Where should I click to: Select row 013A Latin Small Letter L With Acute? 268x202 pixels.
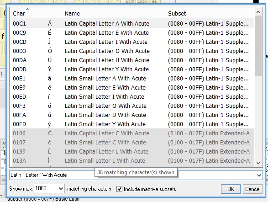(x=133, y=161)
